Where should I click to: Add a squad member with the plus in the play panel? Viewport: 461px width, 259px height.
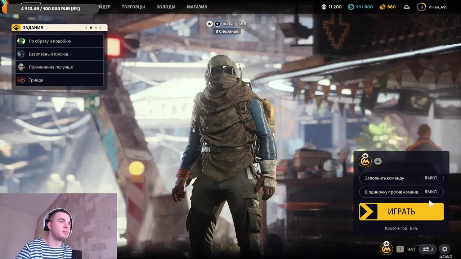point(377,161)
